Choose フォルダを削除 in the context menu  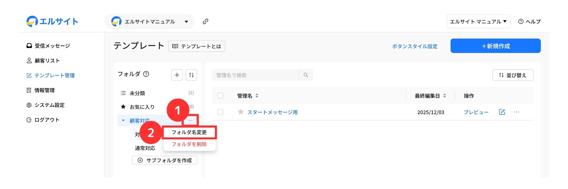click(x=189, y=144)
